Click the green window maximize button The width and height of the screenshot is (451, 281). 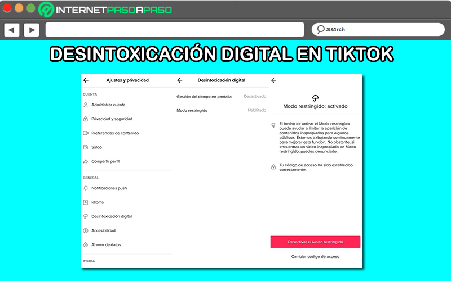[x=31, y=8]
